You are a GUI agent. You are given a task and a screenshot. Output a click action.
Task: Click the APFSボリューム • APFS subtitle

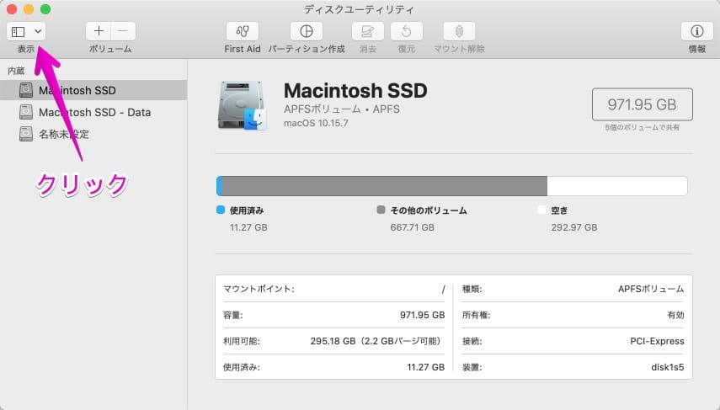(342, 109)
